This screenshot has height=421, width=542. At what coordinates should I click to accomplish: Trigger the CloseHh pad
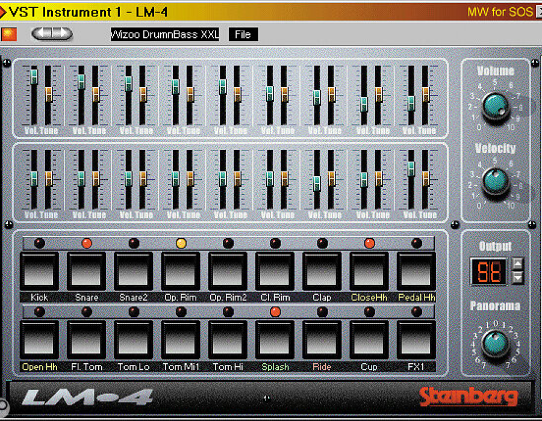coord(369,271)
